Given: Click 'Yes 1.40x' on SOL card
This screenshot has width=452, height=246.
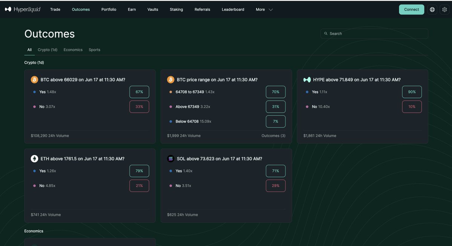Looking at the screenshot, I should (184, 171).
